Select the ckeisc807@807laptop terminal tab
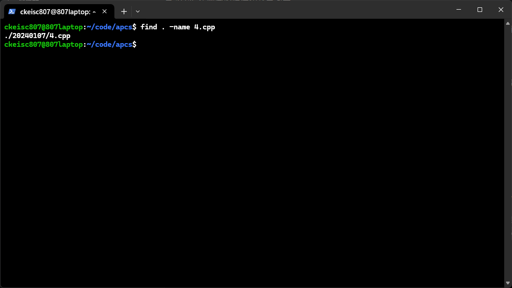This screenshot has width=512, height=288. point(59,11)
